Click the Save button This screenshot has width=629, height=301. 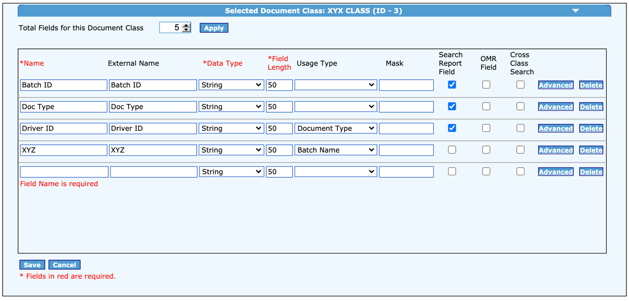point(32,265)
